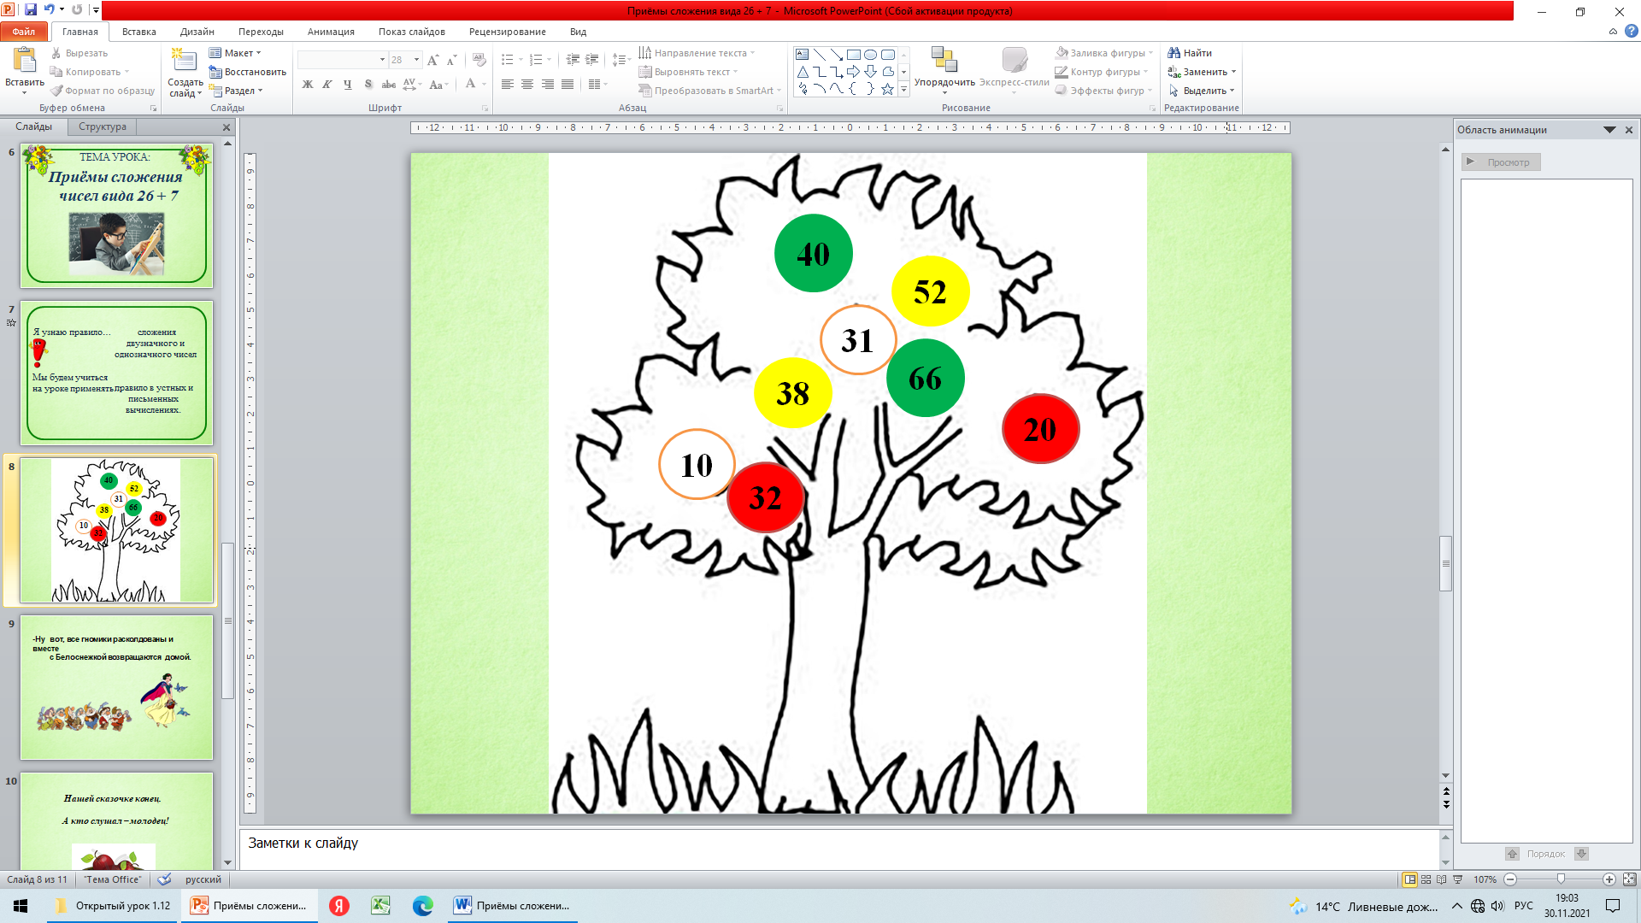Switch to the Structure (Структура) pane tab
The image size is (1641, 923).
click(x=102, y=126)
